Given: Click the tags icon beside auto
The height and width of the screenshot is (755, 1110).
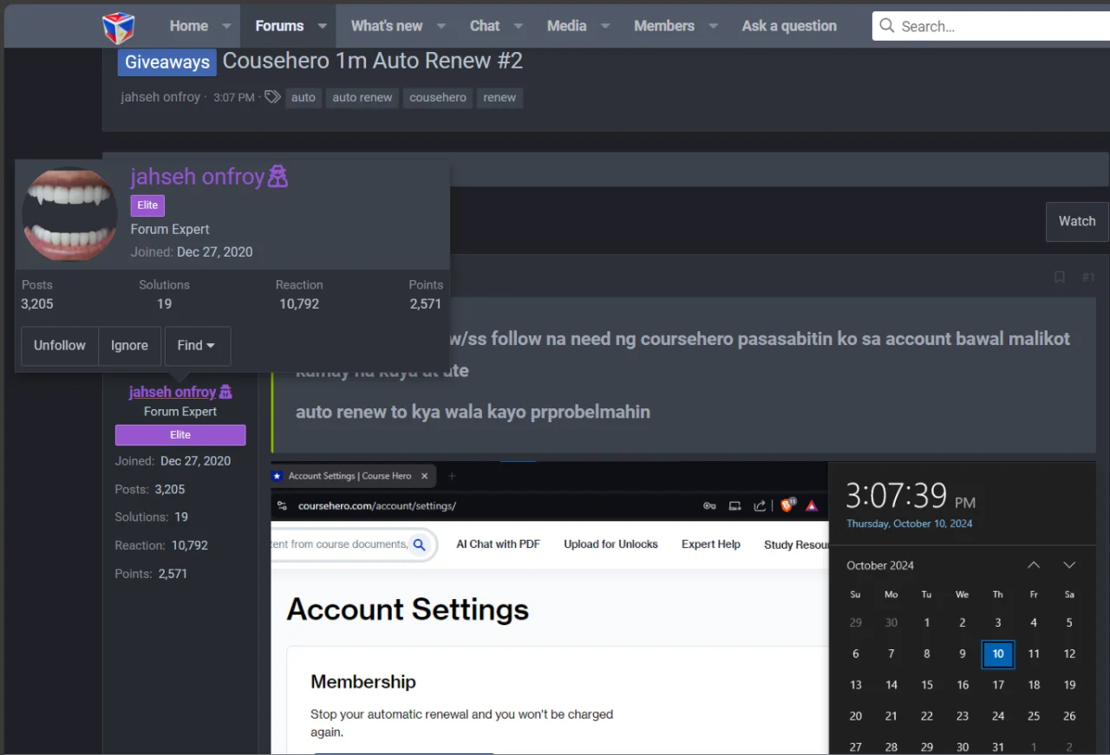Looking at the screenshot, I should 272,97.
